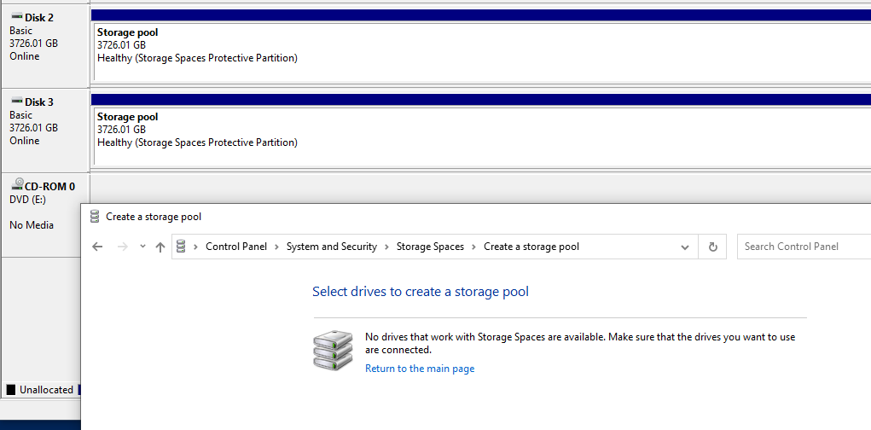
Task: Expand chevron after System and Security breadcrumb
Action: pos(386,247)
